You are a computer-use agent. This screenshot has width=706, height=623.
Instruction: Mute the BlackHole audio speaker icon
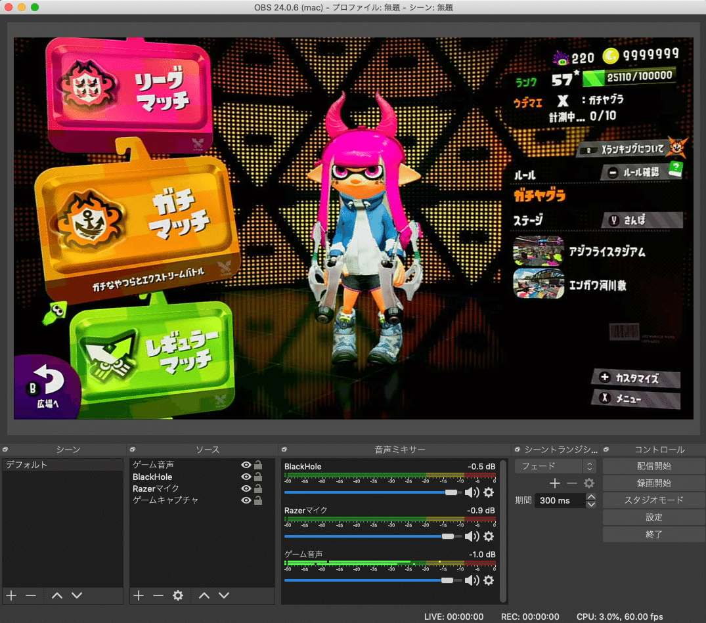tap(472, 492)
